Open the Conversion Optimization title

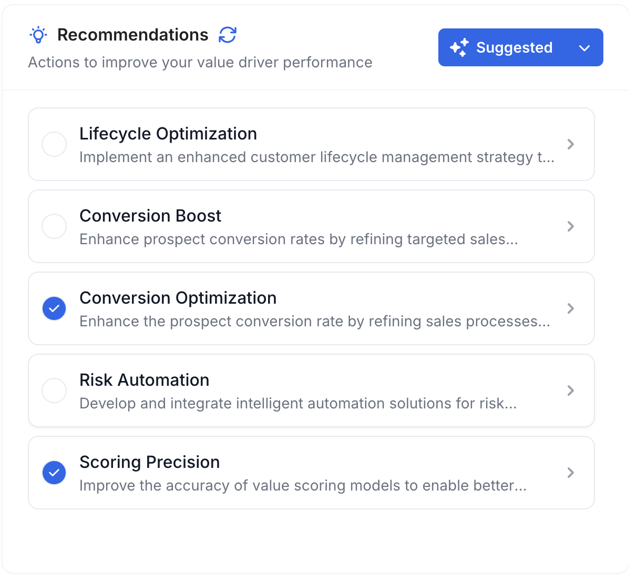click(x=178, y=298)
